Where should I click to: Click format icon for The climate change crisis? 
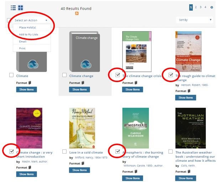(x=136, y=83)
